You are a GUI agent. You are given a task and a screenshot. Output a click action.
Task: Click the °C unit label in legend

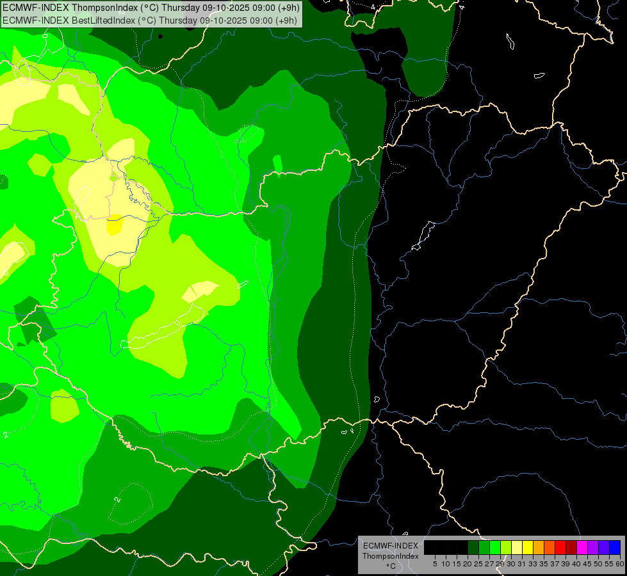point(391,566)
